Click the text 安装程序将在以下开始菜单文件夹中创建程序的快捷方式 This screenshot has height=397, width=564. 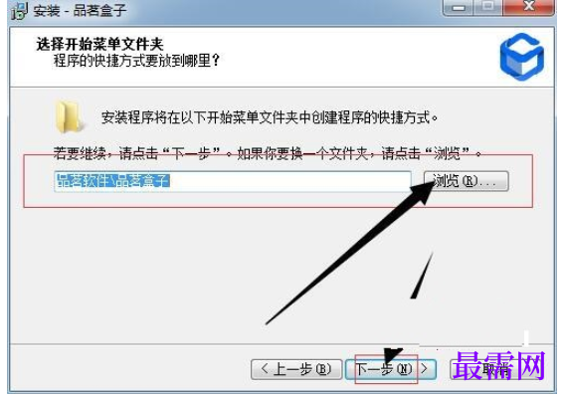tap(269, 117)
